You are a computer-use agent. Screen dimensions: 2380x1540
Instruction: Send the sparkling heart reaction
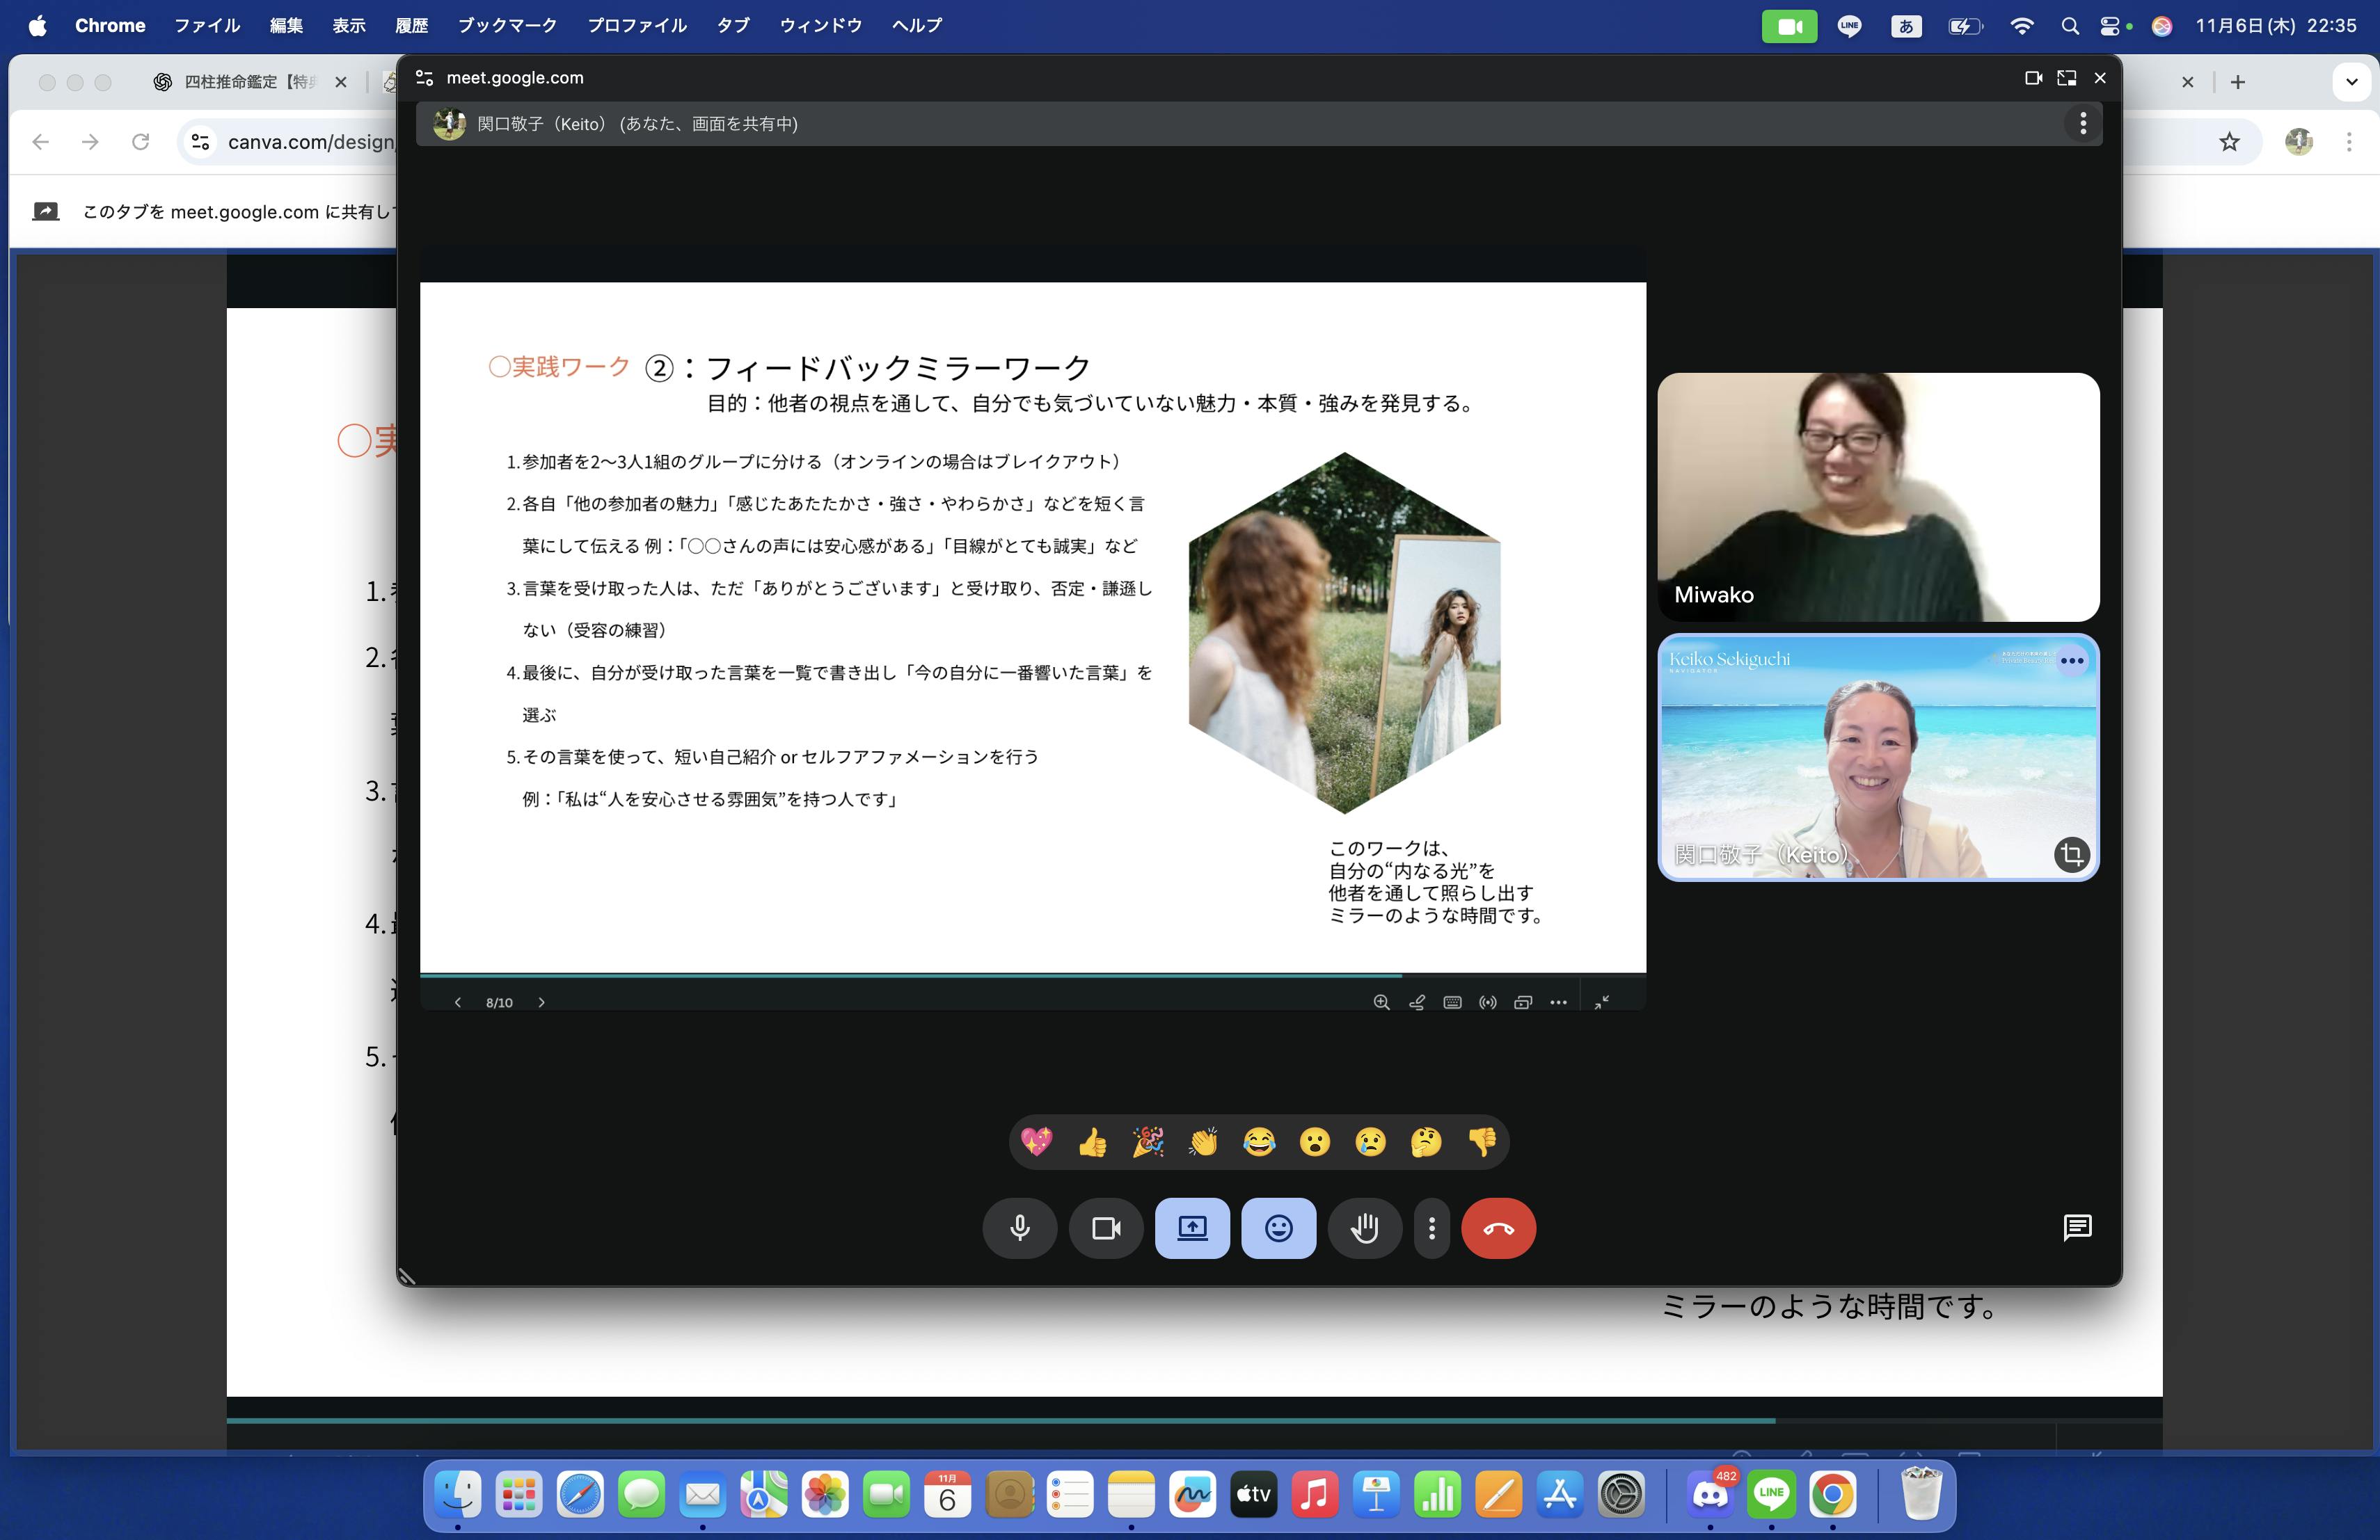coord(1036,1141)
